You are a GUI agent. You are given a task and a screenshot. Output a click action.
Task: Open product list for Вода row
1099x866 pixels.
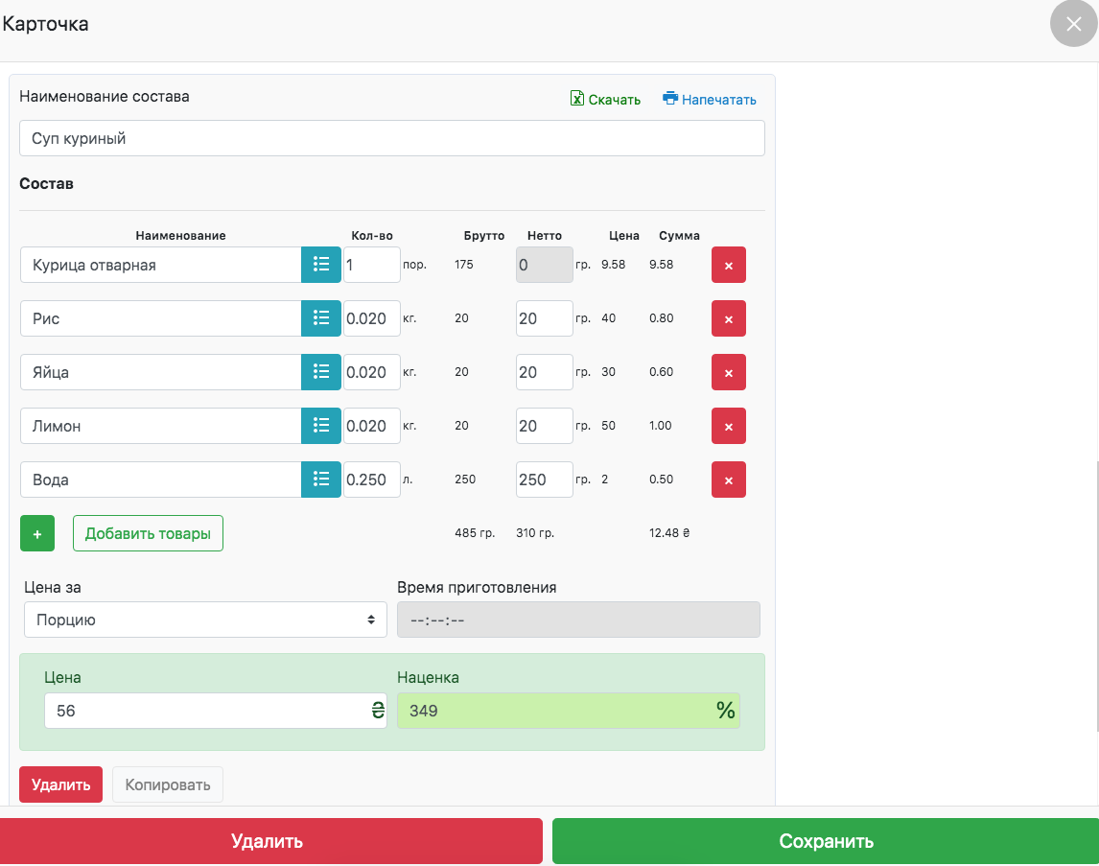coord(321,480)
